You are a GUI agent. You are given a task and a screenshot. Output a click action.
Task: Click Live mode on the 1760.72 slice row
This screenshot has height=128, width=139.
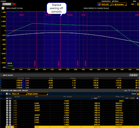point(27,85)
